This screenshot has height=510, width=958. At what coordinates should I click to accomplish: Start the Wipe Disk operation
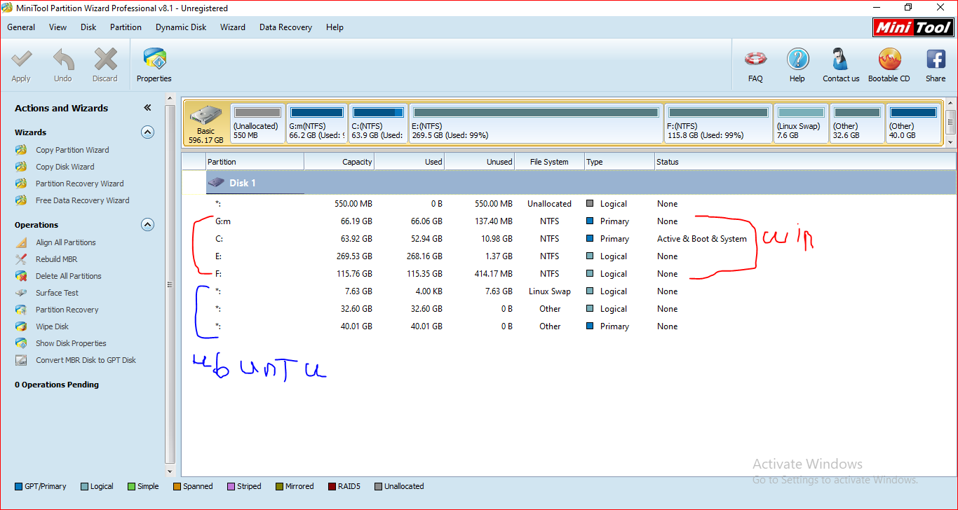[52, 326]
